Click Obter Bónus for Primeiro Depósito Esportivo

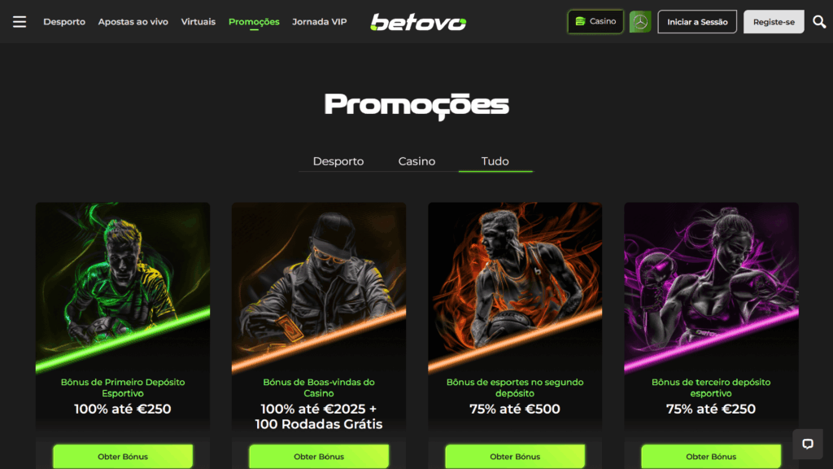(123, 456)
